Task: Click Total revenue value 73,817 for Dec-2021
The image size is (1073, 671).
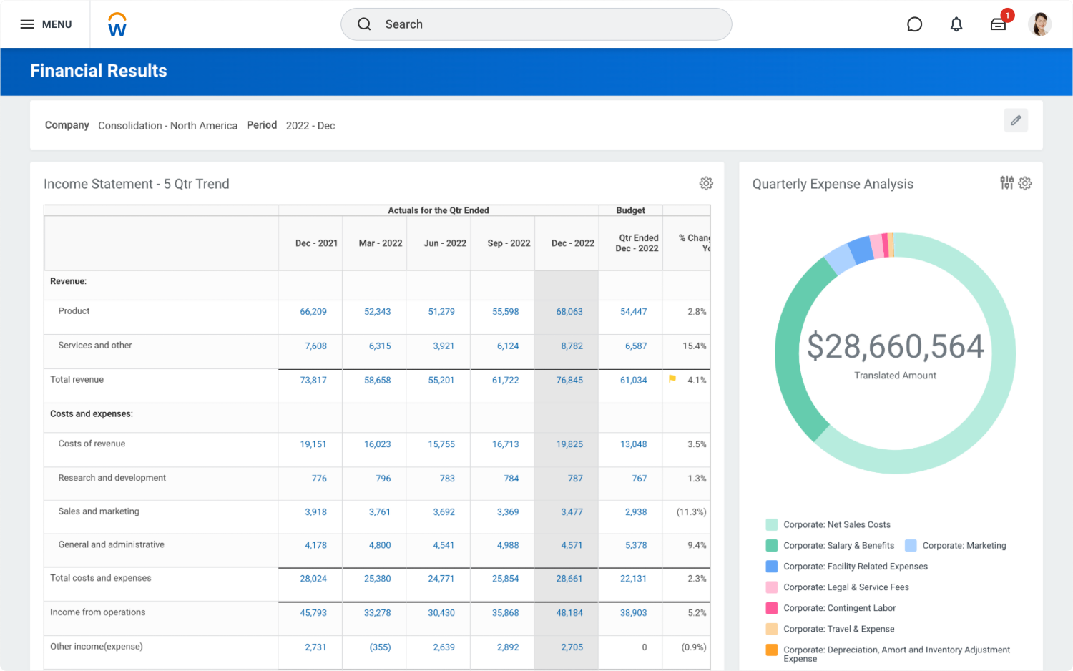Action: [313, 381]
